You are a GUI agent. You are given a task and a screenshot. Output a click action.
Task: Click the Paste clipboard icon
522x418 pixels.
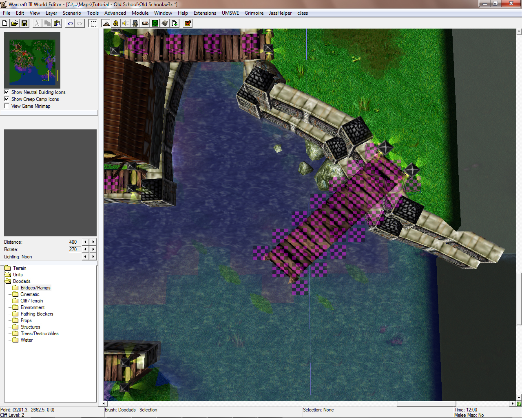coord(57,23)
